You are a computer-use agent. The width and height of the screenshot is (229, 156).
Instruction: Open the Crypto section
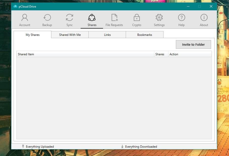pyautogui.click(x=137, y=19)
